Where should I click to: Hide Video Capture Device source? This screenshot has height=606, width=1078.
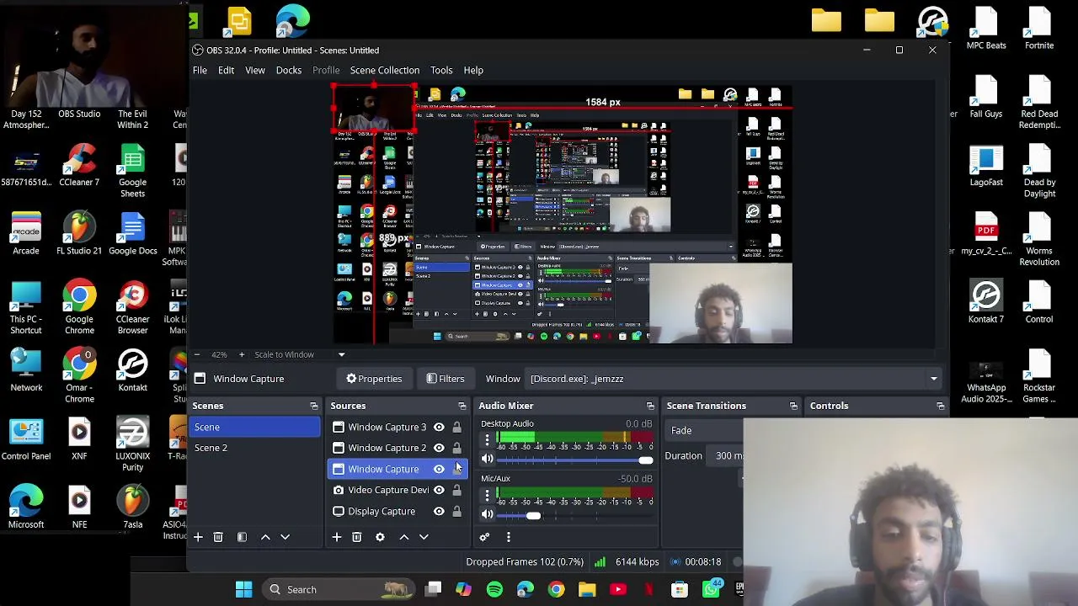pyautogui.click(x=439, y=490)
